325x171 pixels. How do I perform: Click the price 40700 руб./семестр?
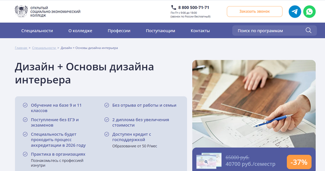point(250,164)
